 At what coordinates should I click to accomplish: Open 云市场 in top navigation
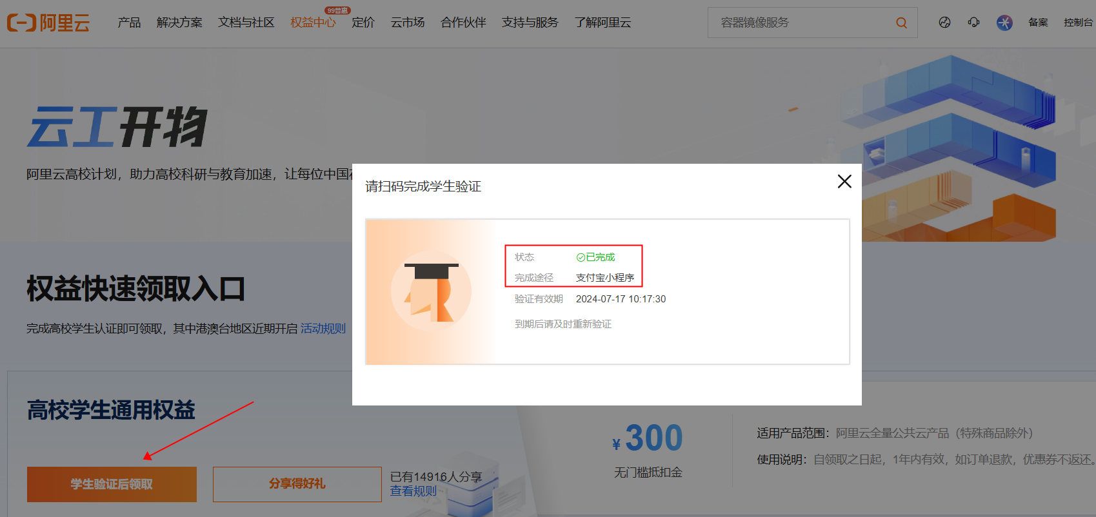click(408, 23)
